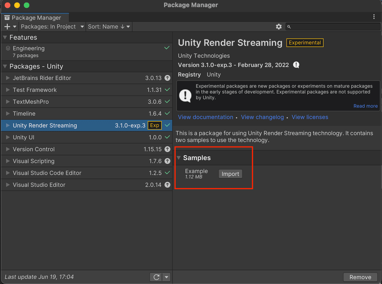The width and height of the screenshot is (382, 284).
Task: Click the Exp badge on Unity Render Streaming
Action: tap(155, 125)
